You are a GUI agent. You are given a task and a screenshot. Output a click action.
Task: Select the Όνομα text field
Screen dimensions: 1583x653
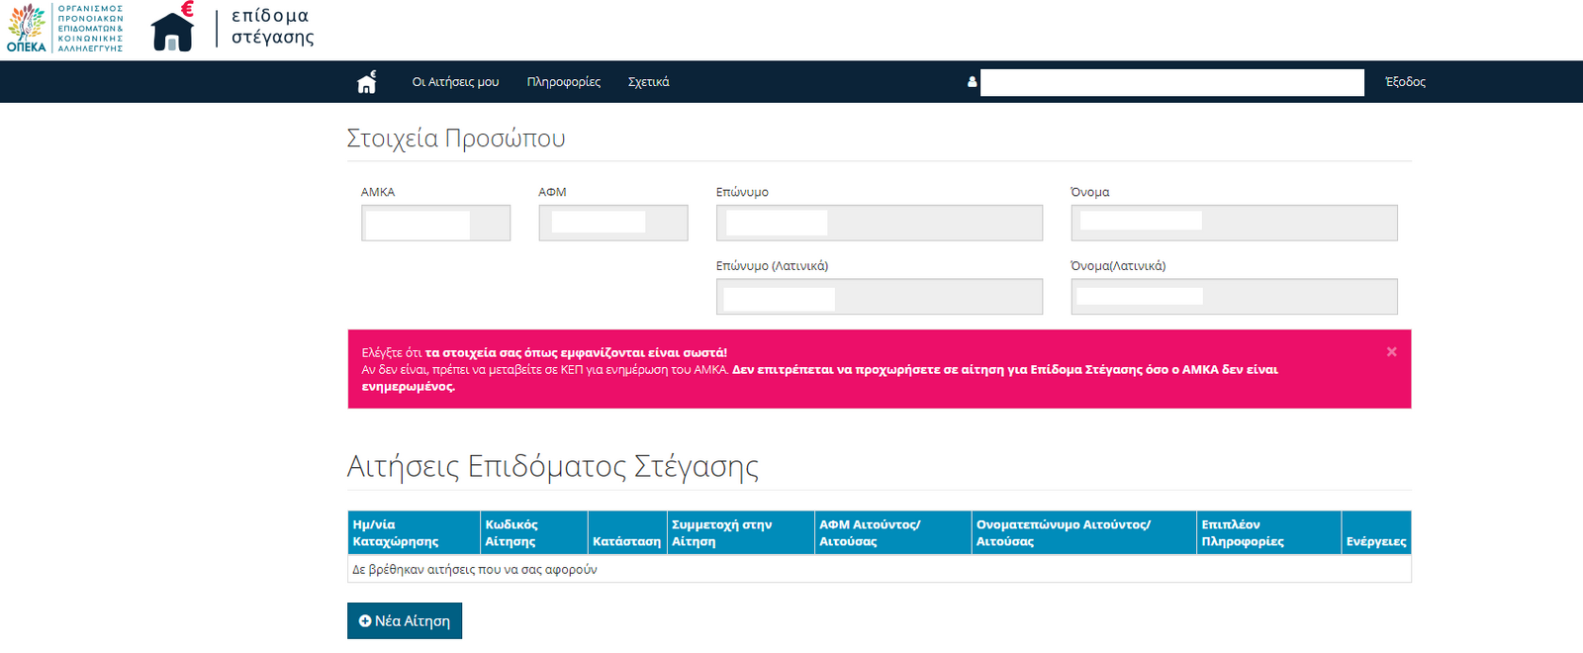(x=1233, y=224)
